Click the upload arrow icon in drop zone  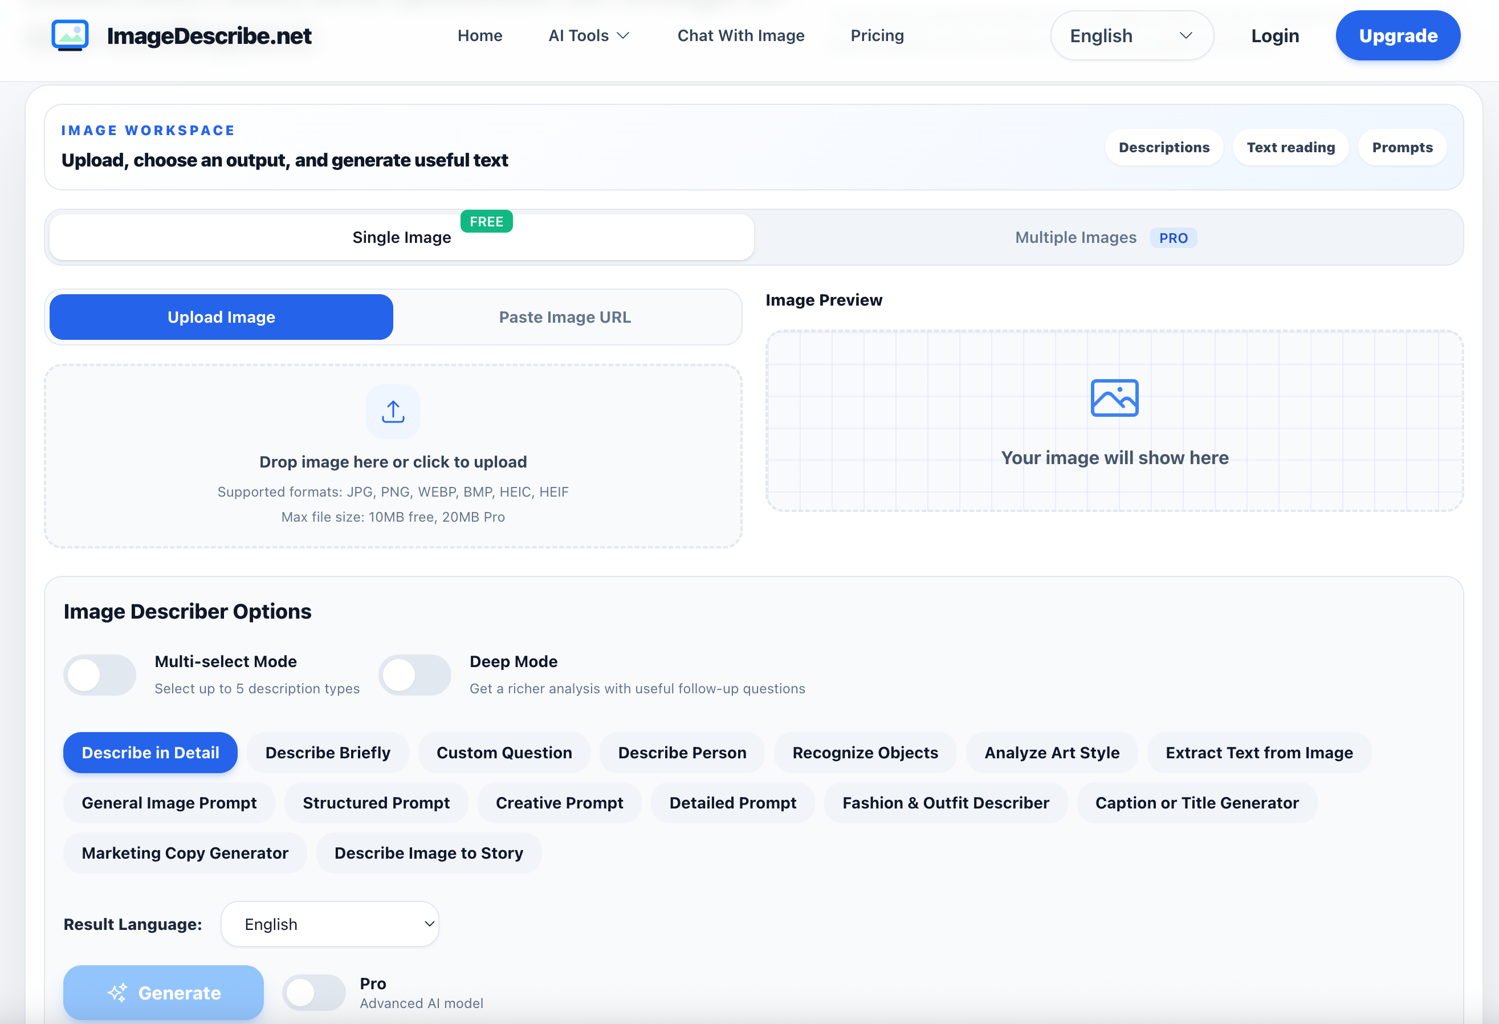pos(393,412)
